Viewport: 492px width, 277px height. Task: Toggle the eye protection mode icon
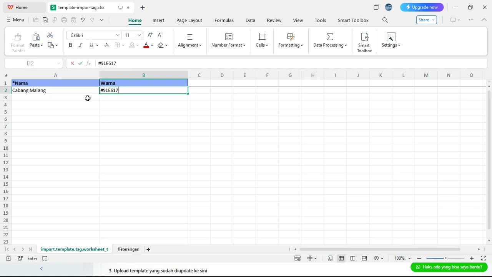(x=377, y=258)
